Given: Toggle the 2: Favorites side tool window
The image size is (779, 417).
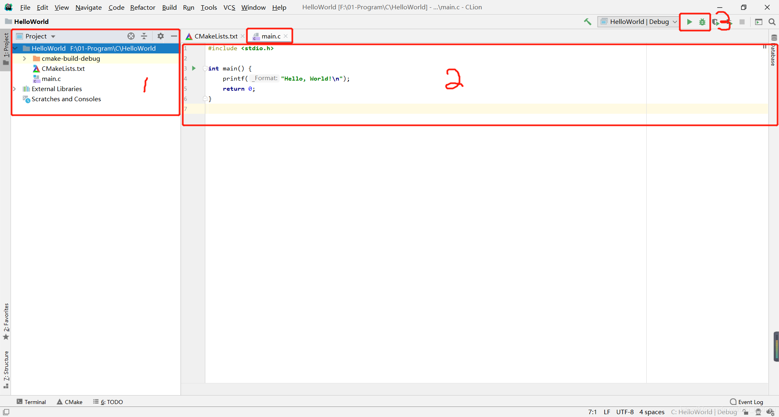Looking at the screenshot, I should pyautogui.click(x=6, y=322).
